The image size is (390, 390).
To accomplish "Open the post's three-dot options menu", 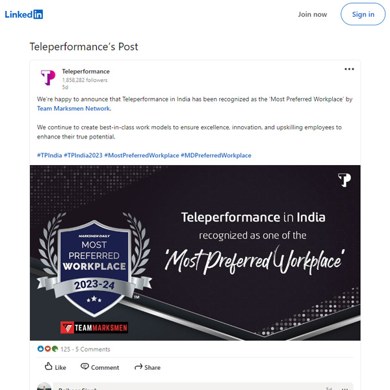I will [349, 69].
